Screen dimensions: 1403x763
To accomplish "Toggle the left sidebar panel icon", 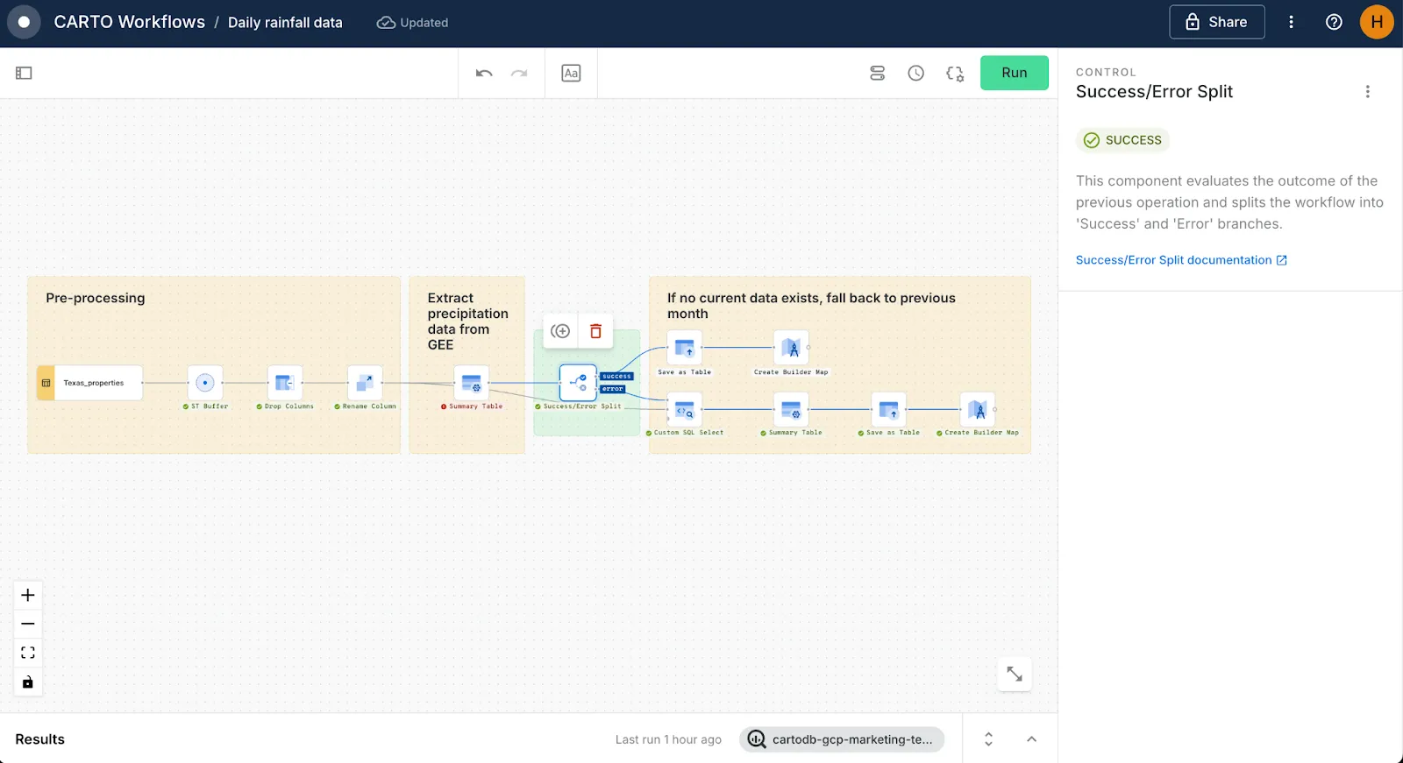I will [24, 74].
